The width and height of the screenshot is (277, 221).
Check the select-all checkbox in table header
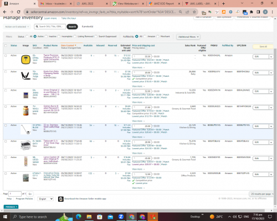point(6,45)
